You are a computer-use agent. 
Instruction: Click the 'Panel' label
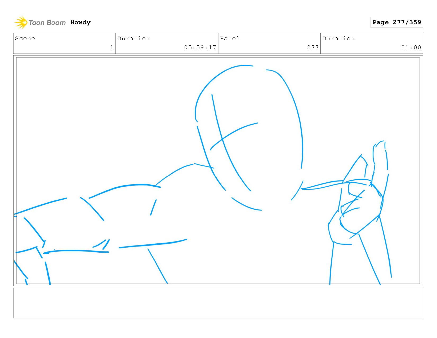[x=230, y=38]
